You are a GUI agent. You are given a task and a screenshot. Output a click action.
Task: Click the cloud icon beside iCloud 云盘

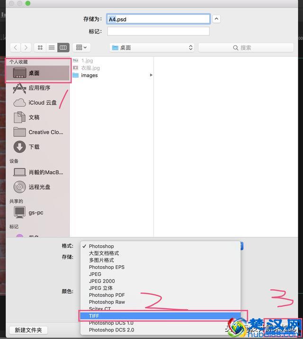click(20, 103)
